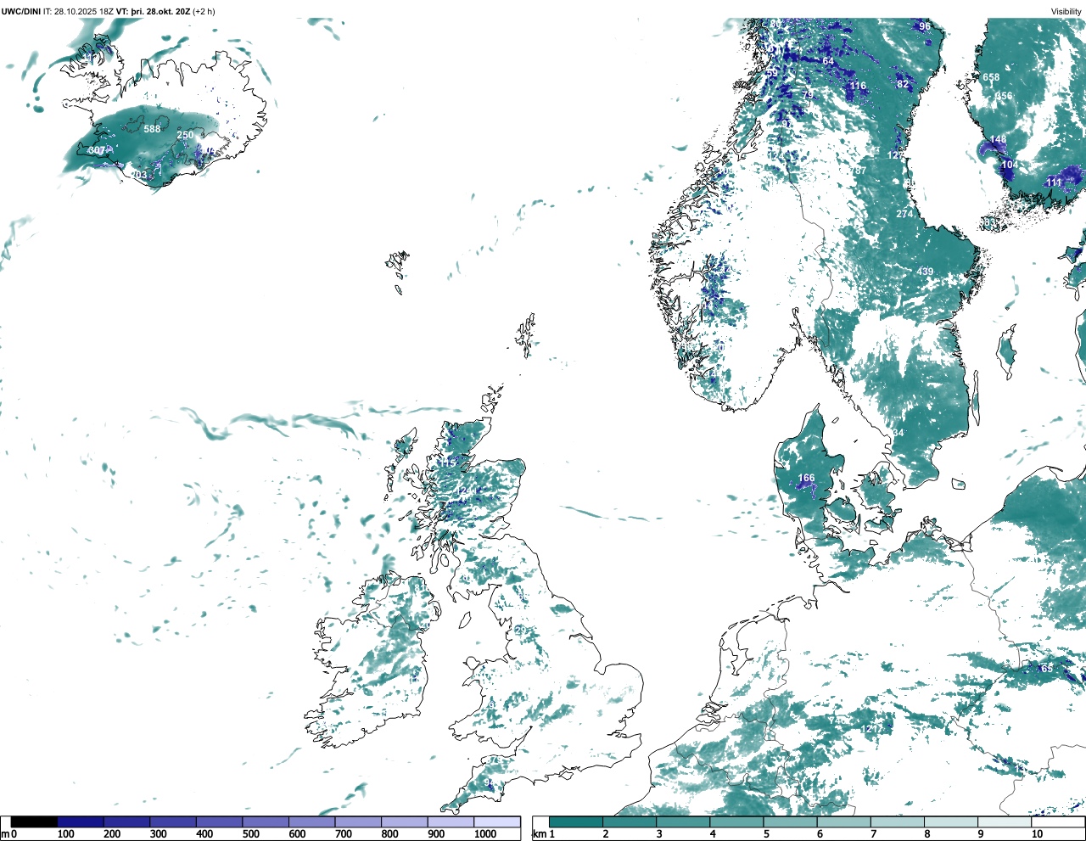Screen dimensions: 1086x841
Task: Pick the 500–600 m legend swatch
Action: tap(266, 821)
